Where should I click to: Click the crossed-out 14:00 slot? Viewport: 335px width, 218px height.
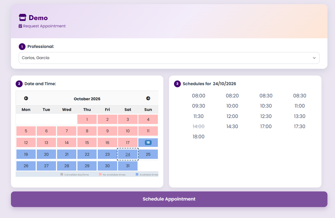(x=198, y=127)
